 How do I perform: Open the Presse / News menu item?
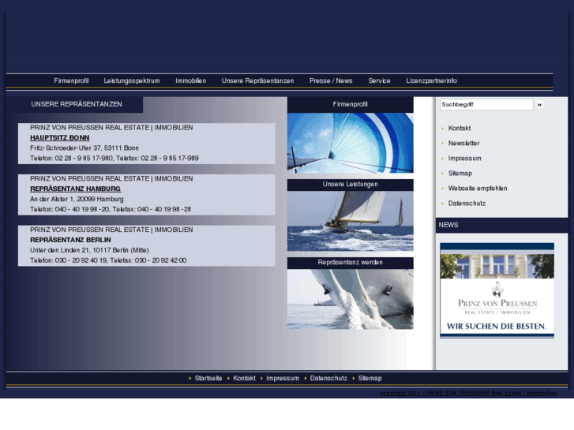click(x=331, y=80)
